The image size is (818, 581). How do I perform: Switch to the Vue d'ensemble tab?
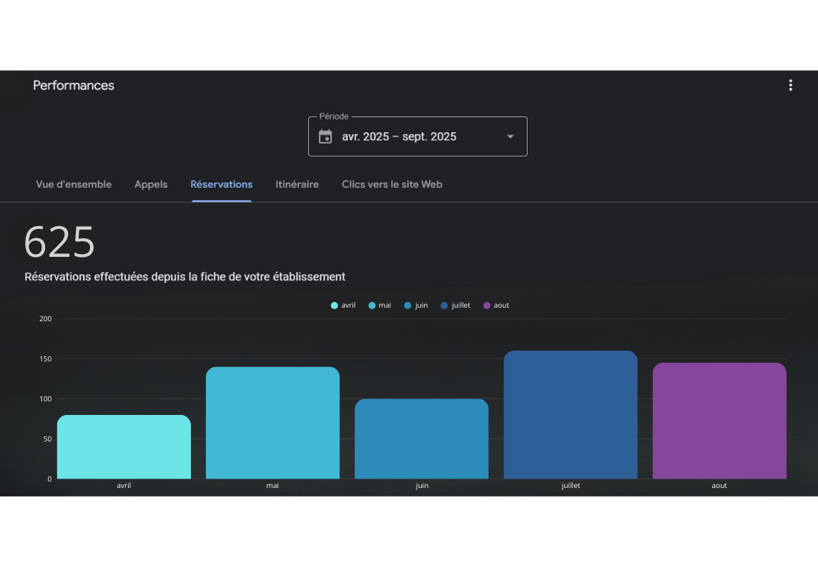click(x=74, y=185)
